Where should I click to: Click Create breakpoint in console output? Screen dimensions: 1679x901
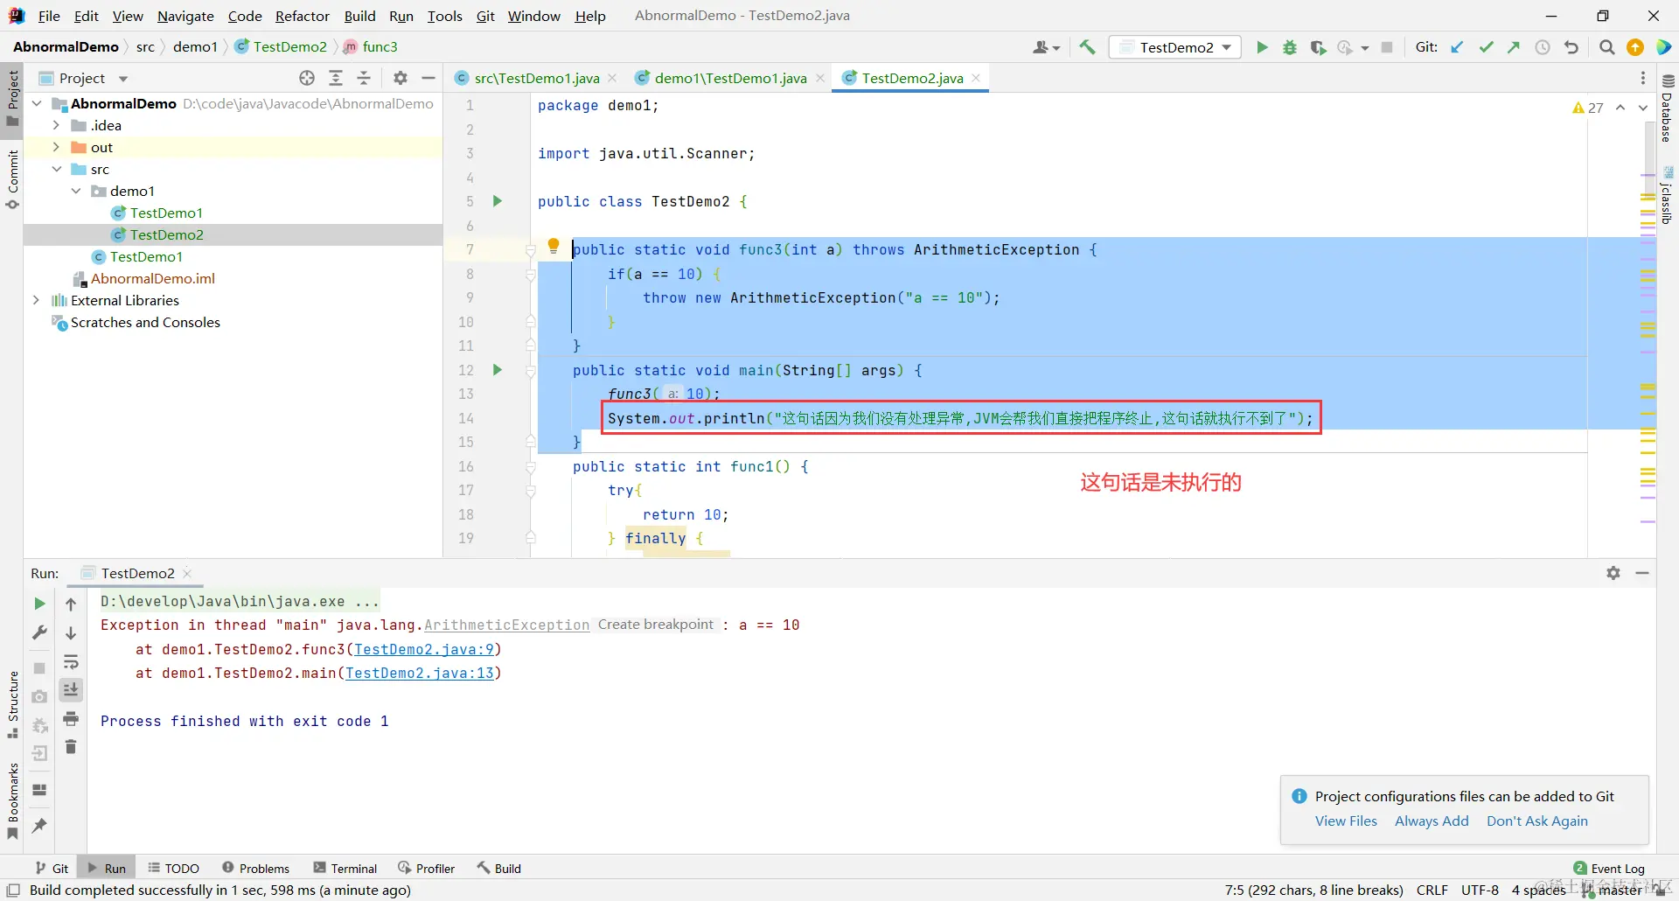click(656, 625)
